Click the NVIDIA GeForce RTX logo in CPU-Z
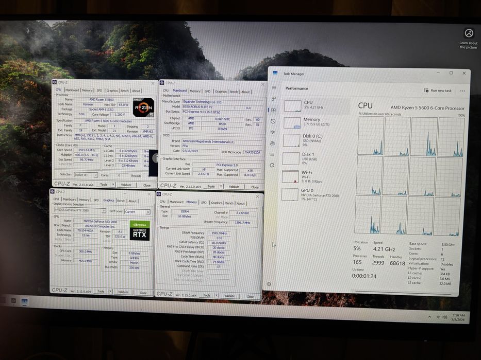This screenshot has height=360, width=481. [x=140, y=230]
